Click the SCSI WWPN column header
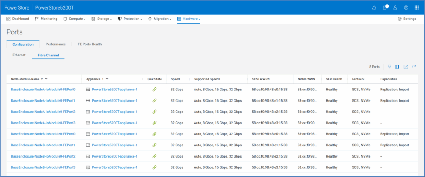 pos(261,79)
